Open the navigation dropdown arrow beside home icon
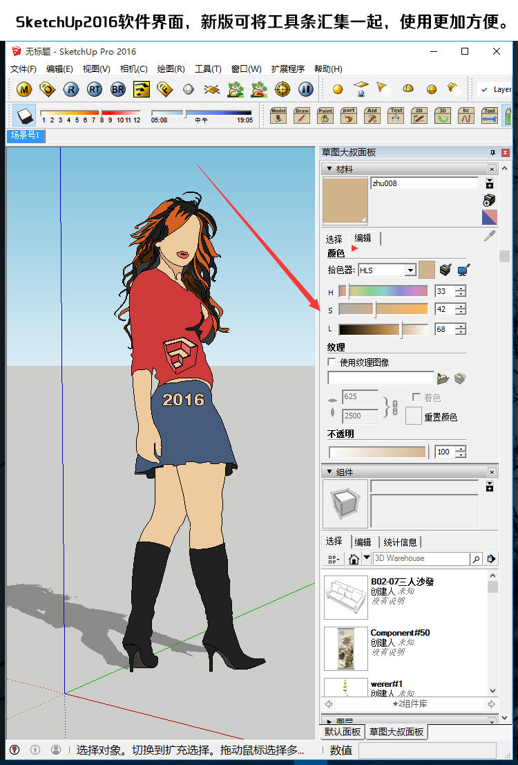The width and height of the screenshot is (518, 765). pyautogui.click(x=367, y=557)
